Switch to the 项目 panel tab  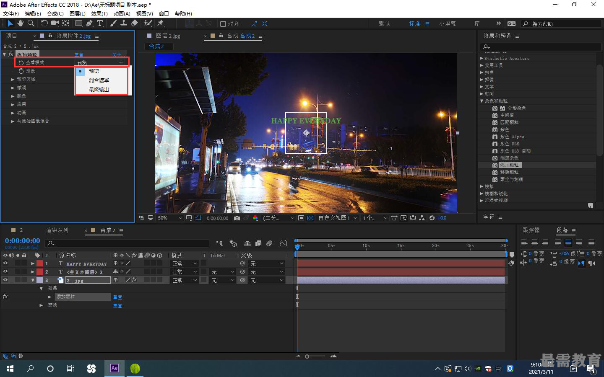(x=11, y=36)
